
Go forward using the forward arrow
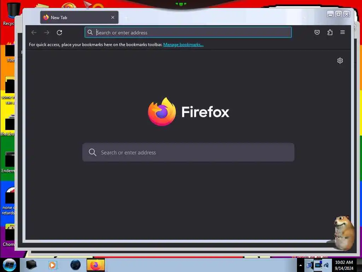[47, 33]
